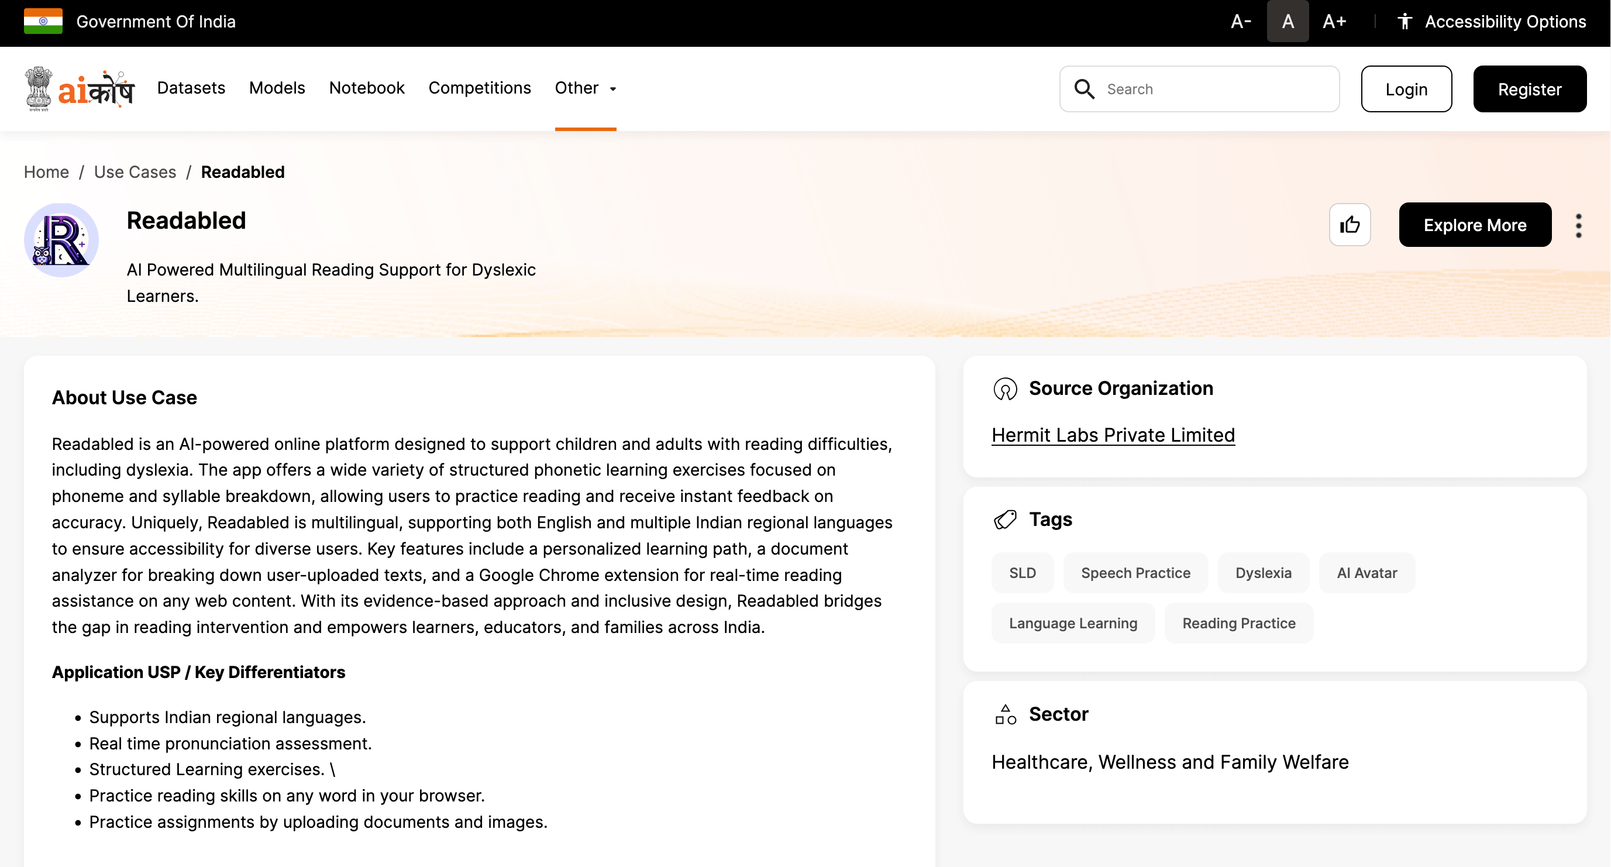The height and width of the screenshot is (867, 1611).
Task: Click the AIKosh logo
Action: pos(80,89)
